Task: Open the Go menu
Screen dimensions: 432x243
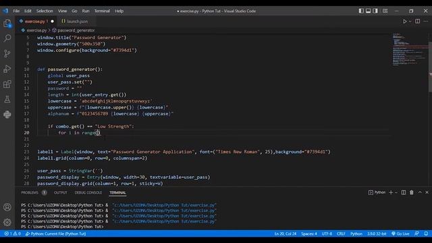Action: (74, 11)
